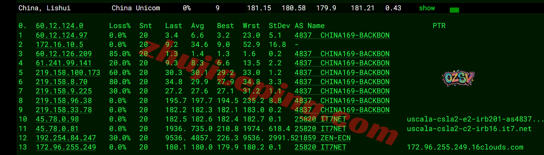Open the final hop 172.96.255.249 link
The image size is (544, 155).
[x=66, y=147]
